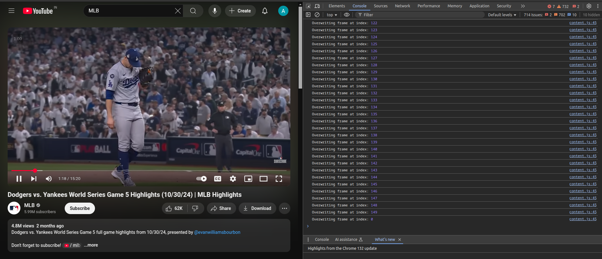Viewport: 602px width, 259px height.
Task: Open YouTube notifications bell
Action: click(265, 11)
